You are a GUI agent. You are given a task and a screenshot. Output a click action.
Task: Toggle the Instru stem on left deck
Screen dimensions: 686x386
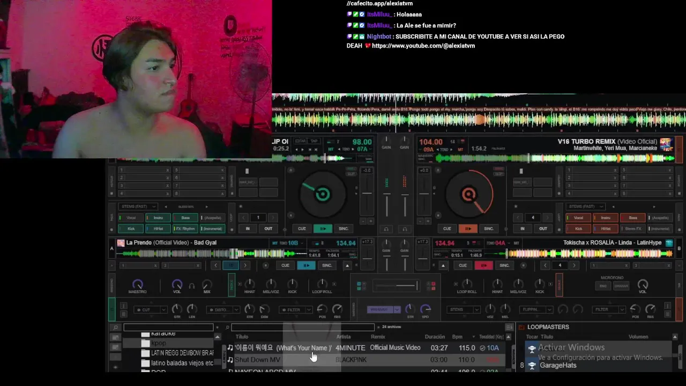158,218
